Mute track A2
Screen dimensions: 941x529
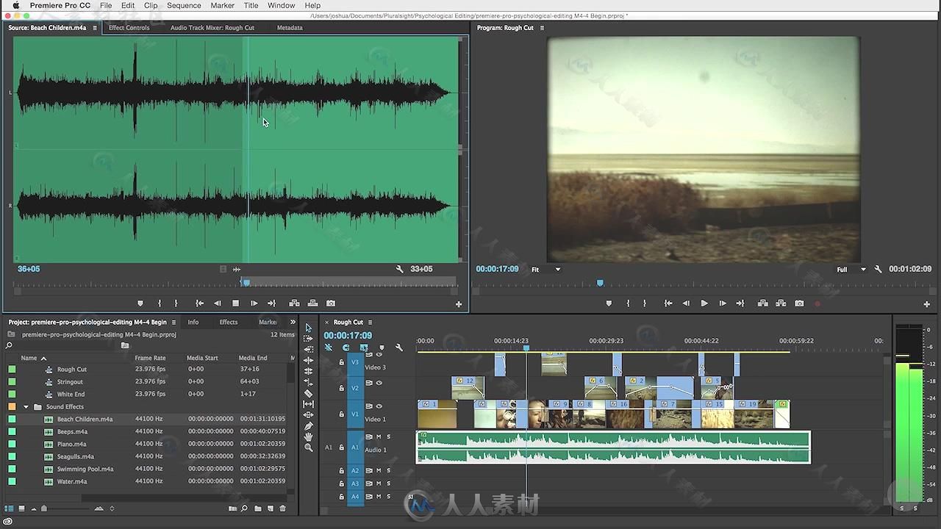click(x=379, y=470)
